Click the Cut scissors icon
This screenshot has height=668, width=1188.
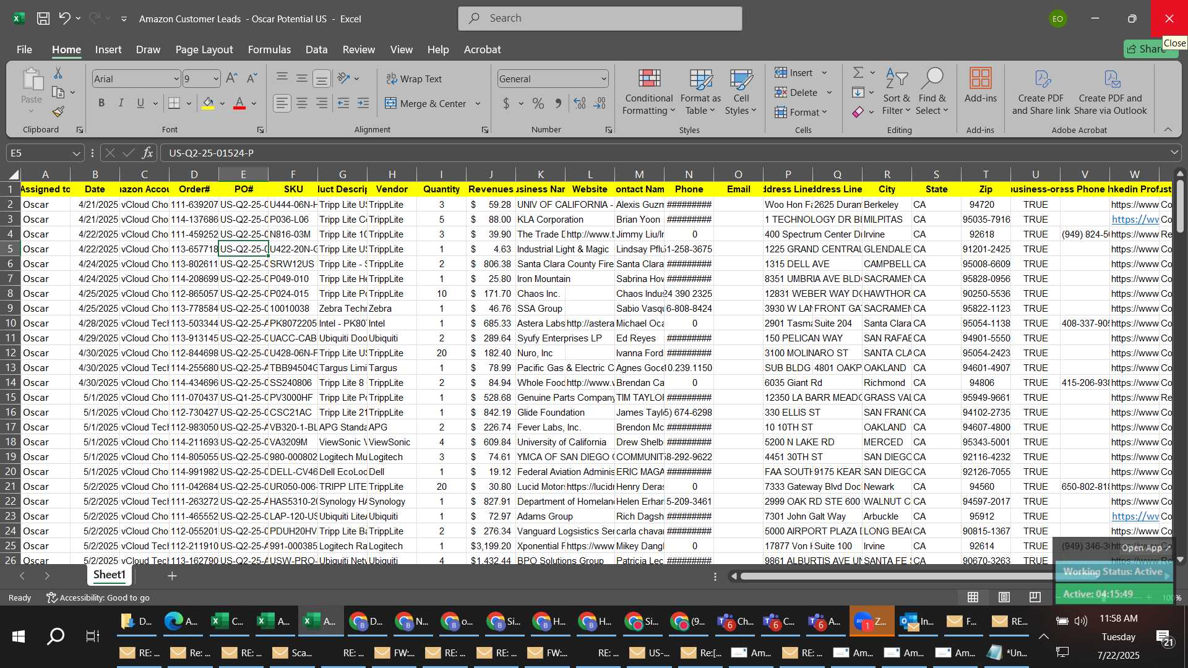tap(58, 73)
